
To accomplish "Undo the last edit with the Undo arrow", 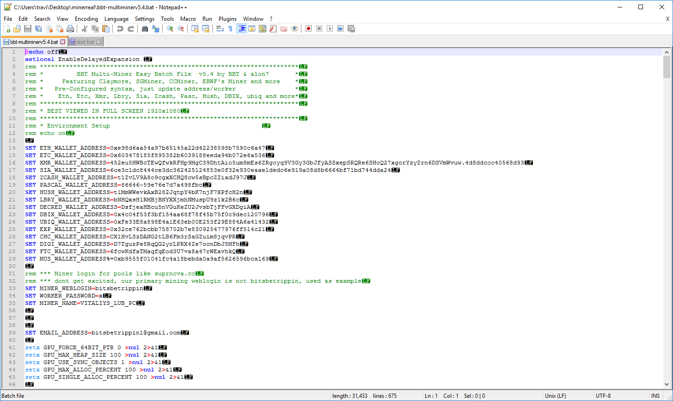I will tap(120, 29).
